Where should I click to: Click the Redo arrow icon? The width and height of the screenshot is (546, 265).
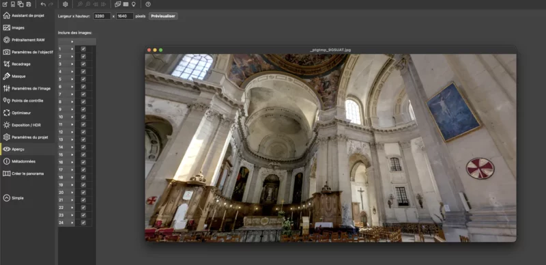pyautogui.click(x=51, y=4)
